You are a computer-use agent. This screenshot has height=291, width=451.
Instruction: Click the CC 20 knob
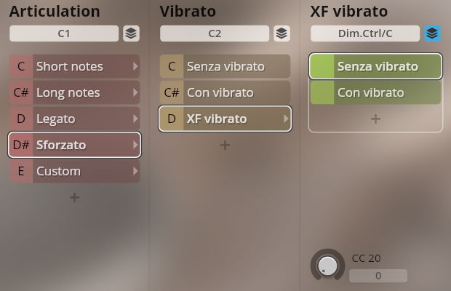pyautogui.click(x=328, y=265)
